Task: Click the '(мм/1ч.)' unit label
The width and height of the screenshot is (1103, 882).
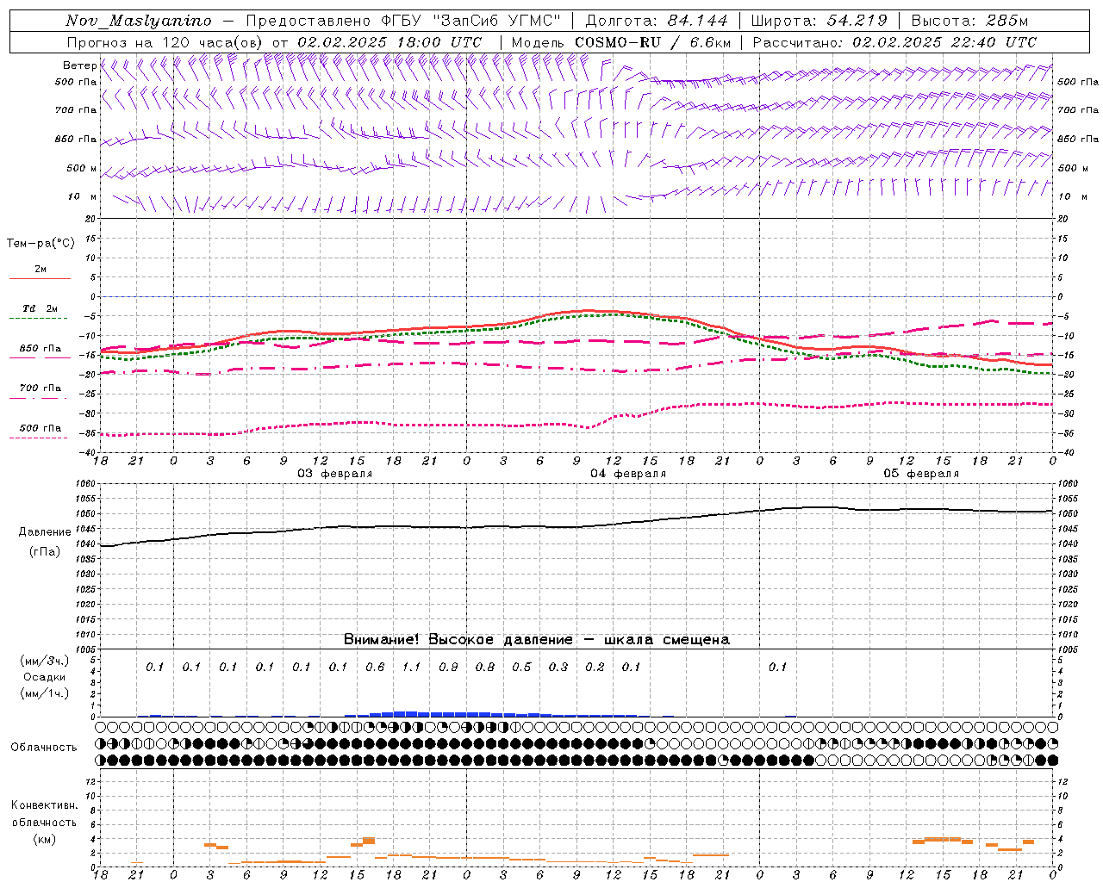Action: [45, 693]
